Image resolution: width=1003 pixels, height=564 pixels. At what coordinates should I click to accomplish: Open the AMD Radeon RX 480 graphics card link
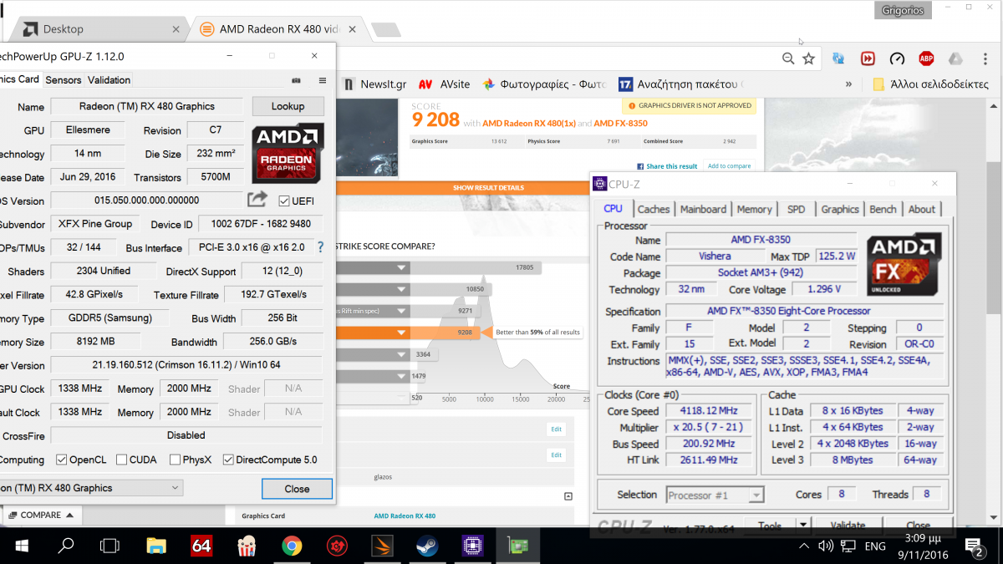[405, 516]
